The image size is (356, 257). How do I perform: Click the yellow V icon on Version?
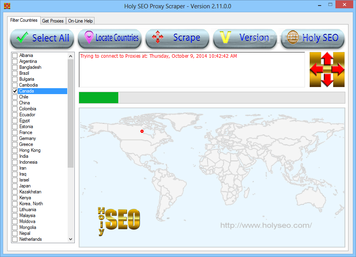pos(225,37)
